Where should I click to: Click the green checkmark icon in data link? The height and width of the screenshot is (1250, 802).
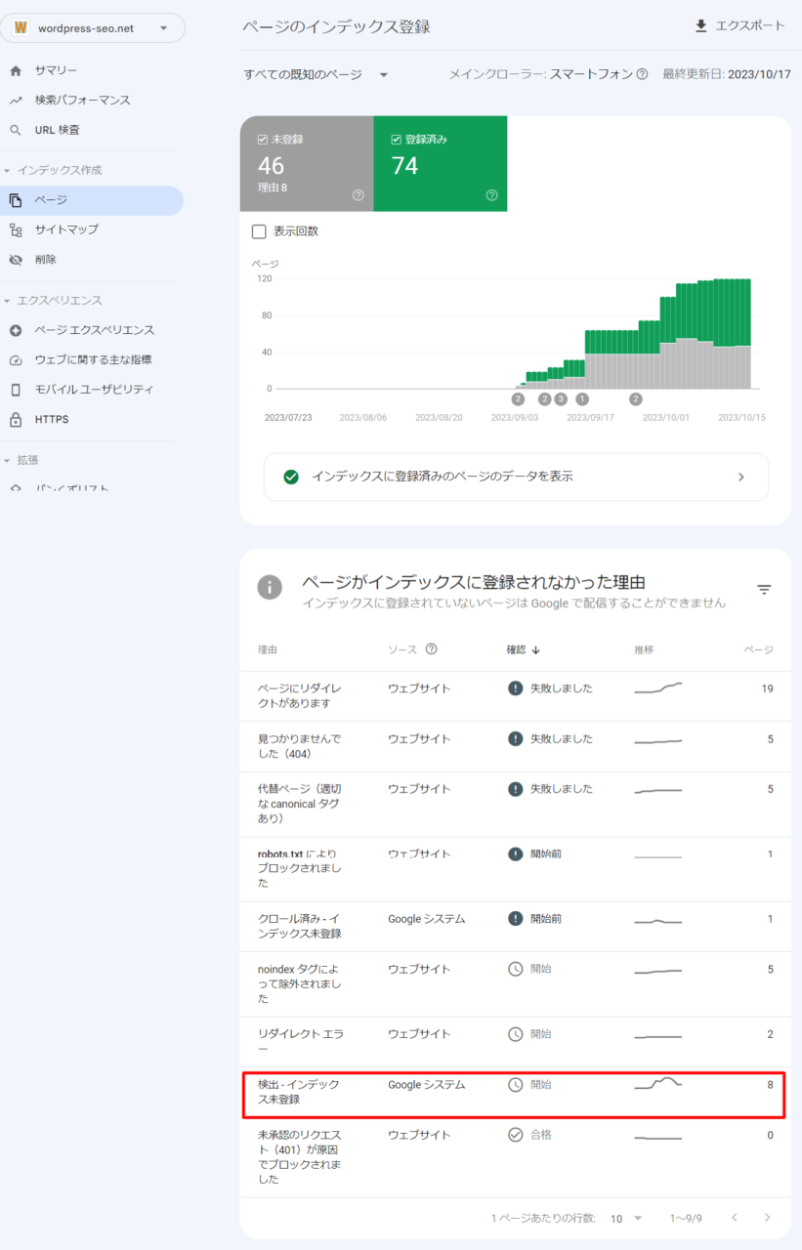[x=290, y=478]
